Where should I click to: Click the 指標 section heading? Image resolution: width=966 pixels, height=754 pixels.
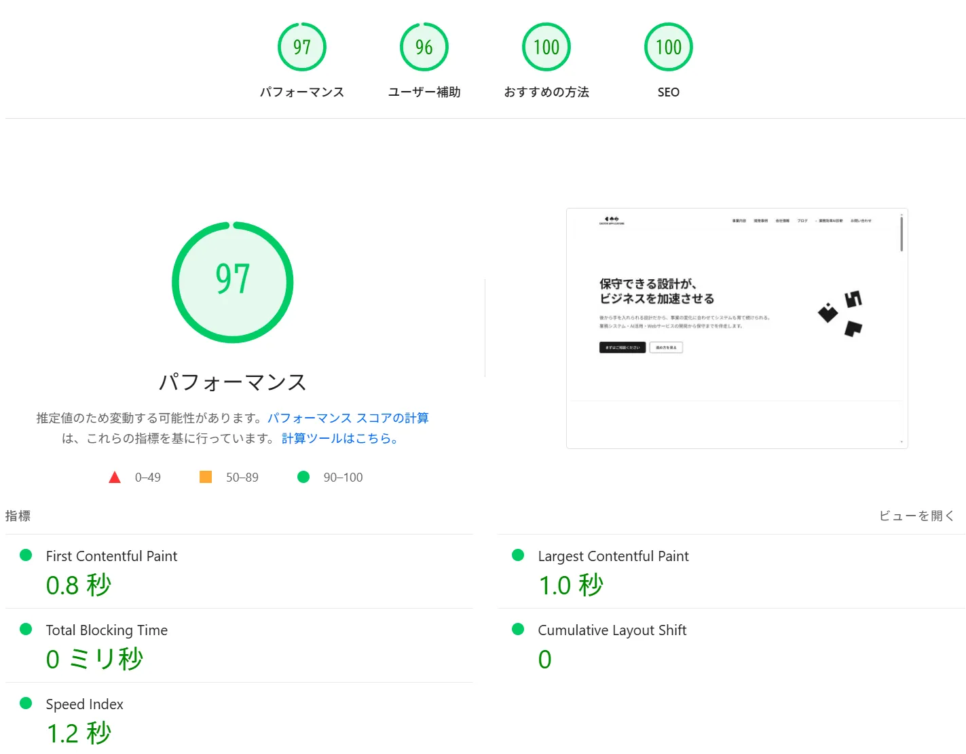pos(18,516)
